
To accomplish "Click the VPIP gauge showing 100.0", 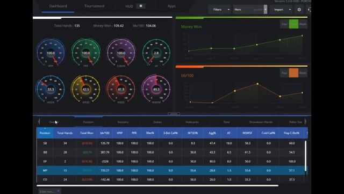I will pyautogui.click(x=51, y=53).
